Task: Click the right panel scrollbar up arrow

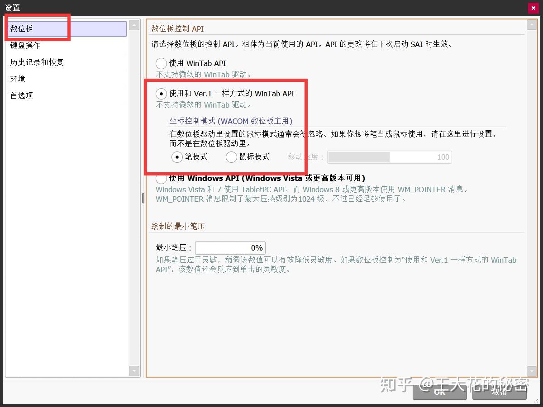Action: (532, 24)
